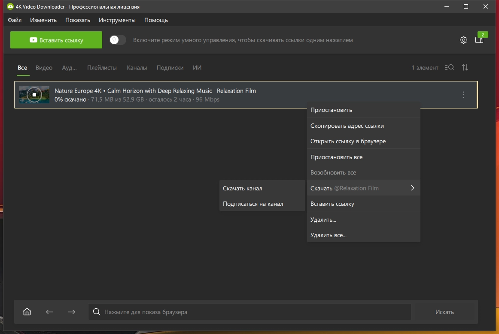Stop download via the thumbnail stop button
Viewport: 499px width, 334px height.
click(x=34, y=95)
